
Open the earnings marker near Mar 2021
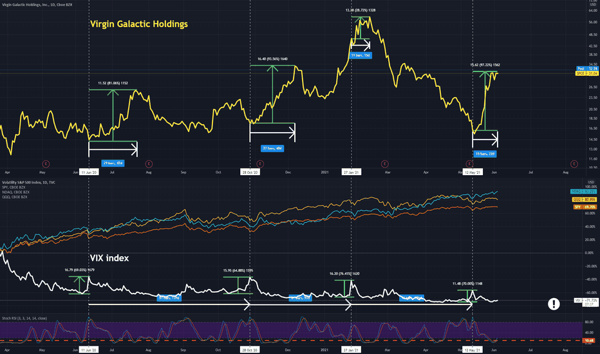coord(385,163)
